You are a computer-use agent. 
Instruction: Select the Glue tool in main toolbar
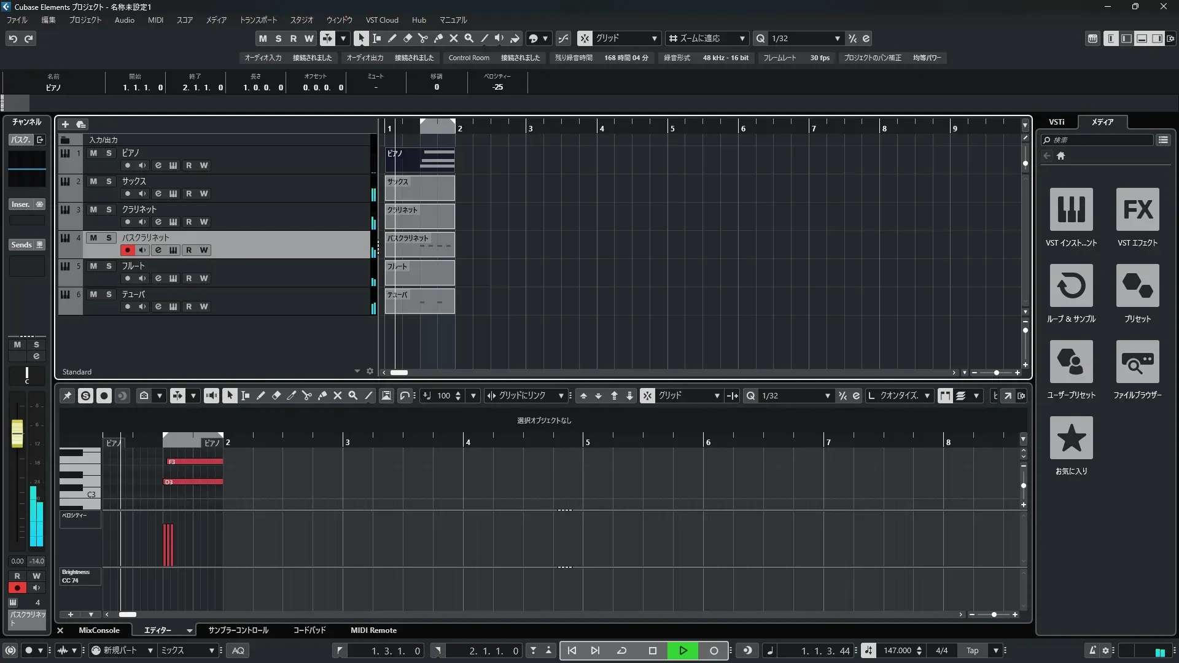438,38
